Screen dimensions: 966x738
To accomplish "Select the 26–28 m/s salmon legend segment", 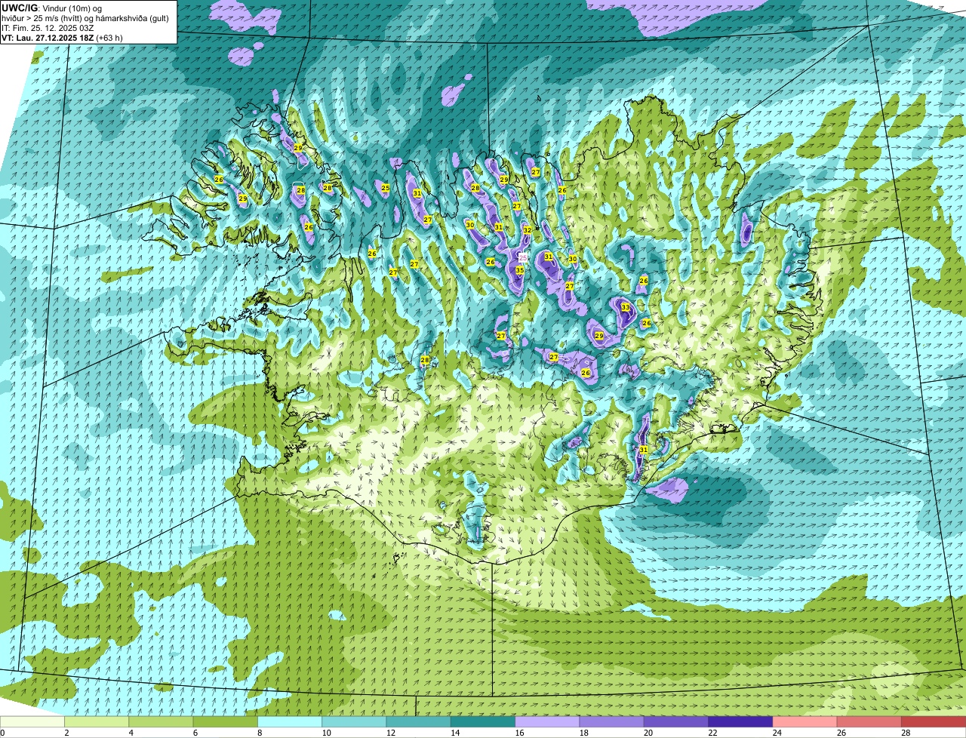I will tap(869, 721).
